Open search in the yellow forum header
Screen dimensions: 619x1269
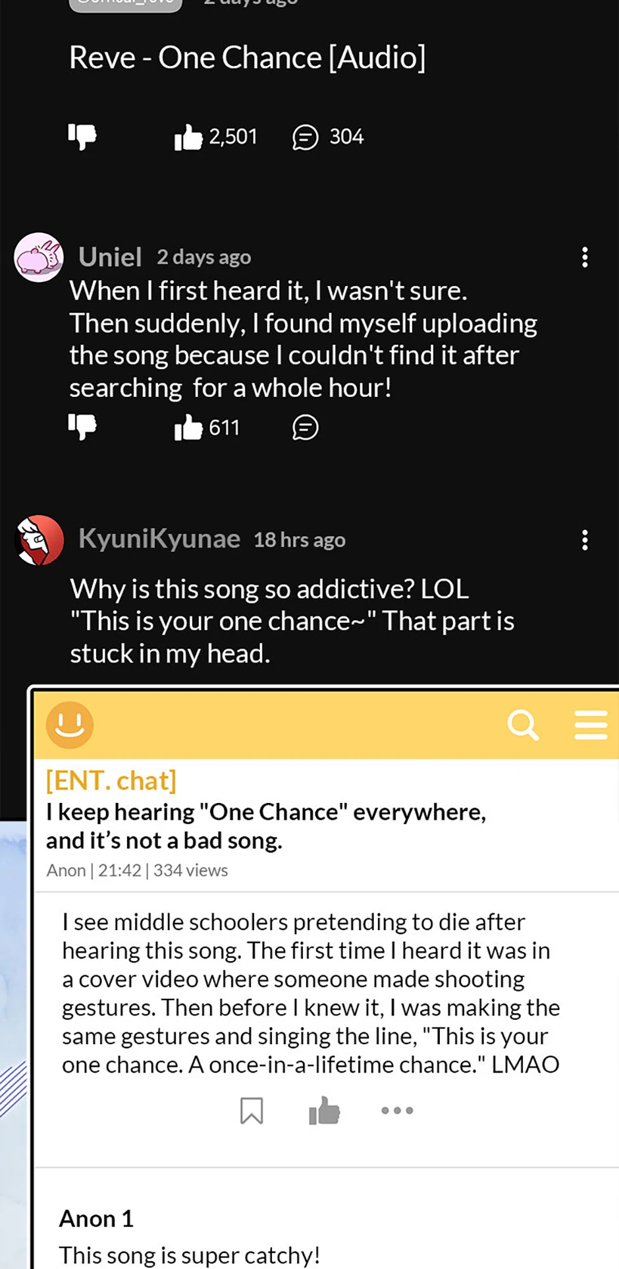coord(524,725)
